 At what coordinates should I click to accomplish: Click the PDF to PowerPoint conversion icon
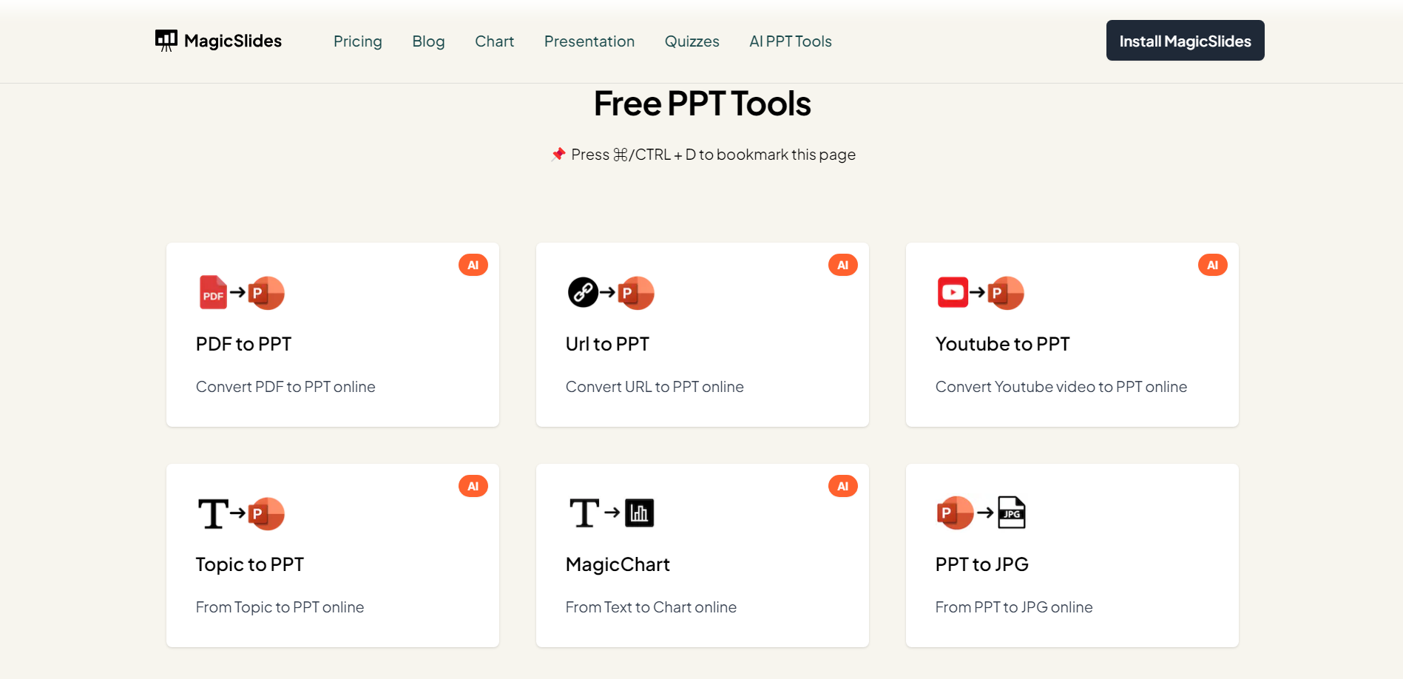(x=242, y=293)
